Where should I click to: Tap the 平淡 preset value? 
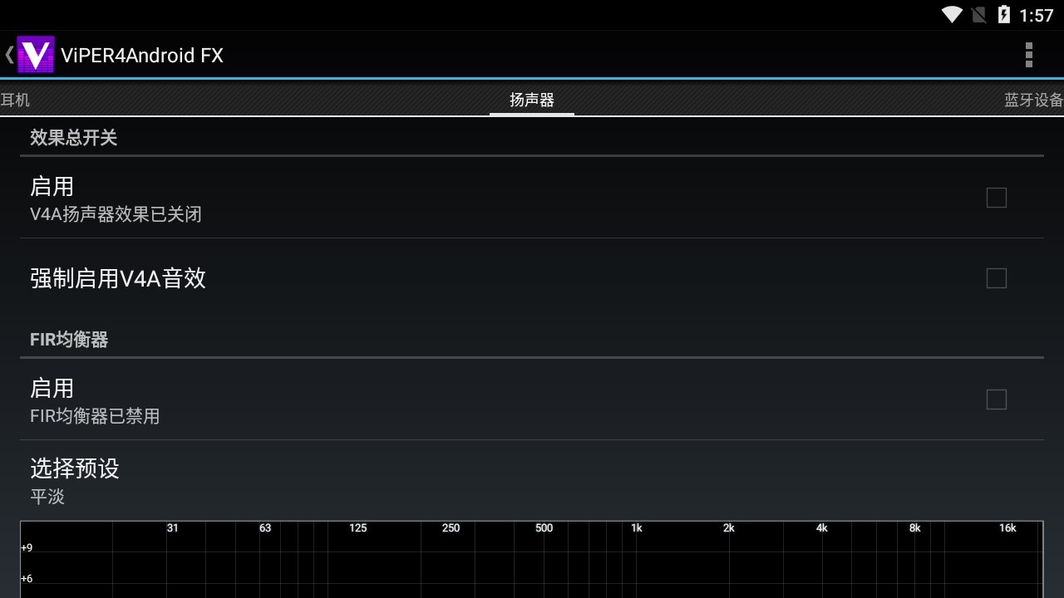click(x=47, y=497)
